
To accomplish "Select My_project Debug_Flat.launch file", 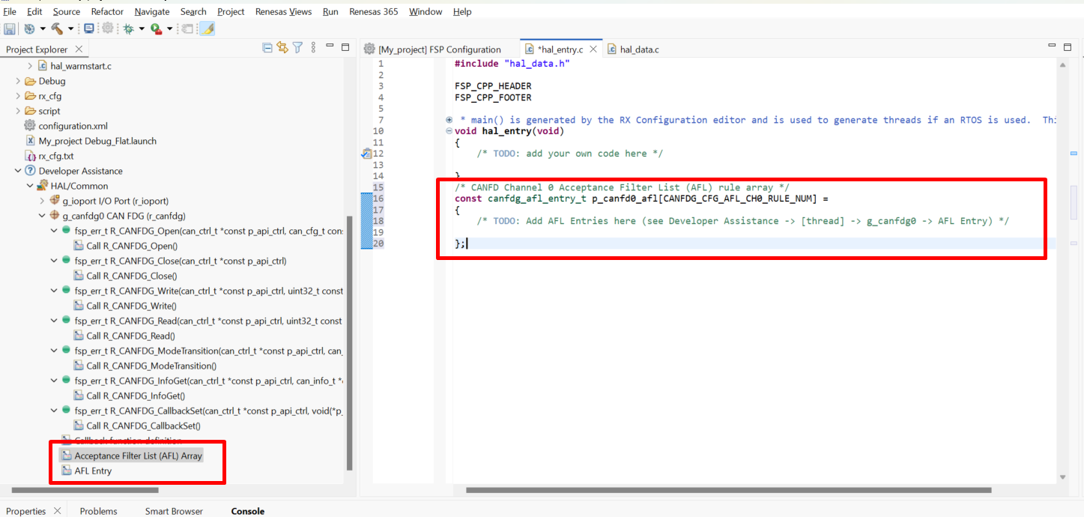I will tap(97, 141).
